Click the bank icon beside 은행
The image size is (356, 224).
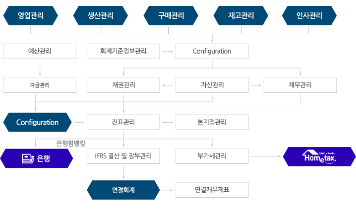click(28, 158)
